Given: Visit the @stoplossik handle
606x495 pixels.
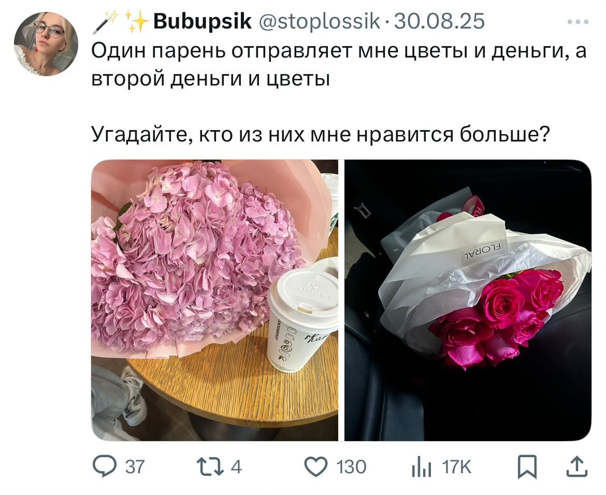Looking at the screenshot, I should [x=319, y=22].
